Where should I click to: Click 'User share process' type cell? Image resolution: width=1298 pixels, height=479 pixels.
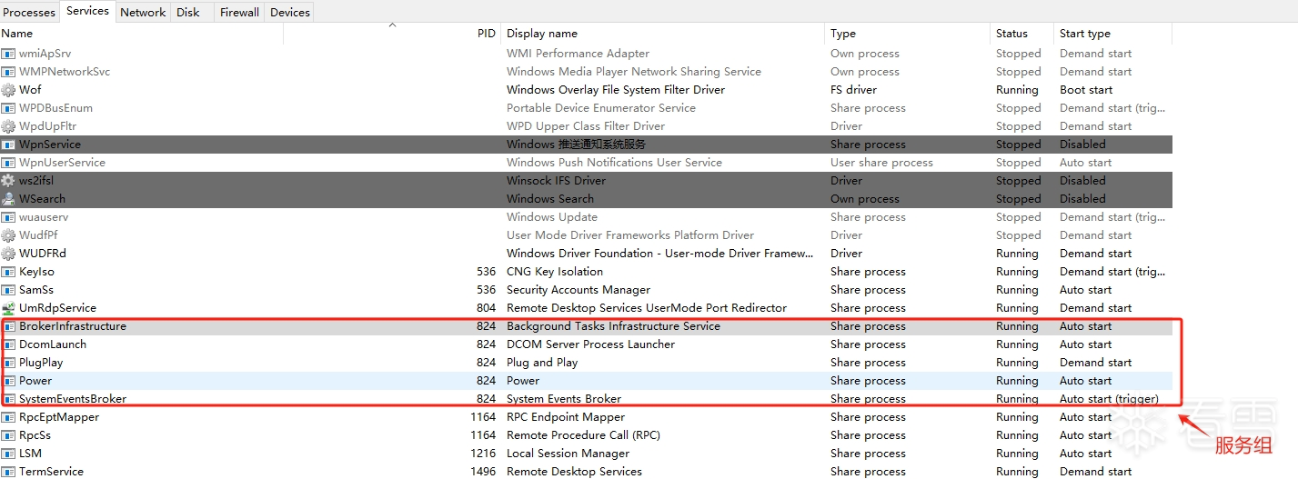tap(881, 163)
